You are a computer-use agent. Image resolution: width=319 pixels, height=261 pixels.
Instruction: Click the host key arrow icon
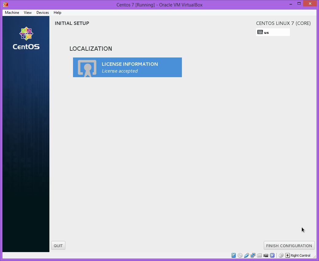click(x=287, y=255)
